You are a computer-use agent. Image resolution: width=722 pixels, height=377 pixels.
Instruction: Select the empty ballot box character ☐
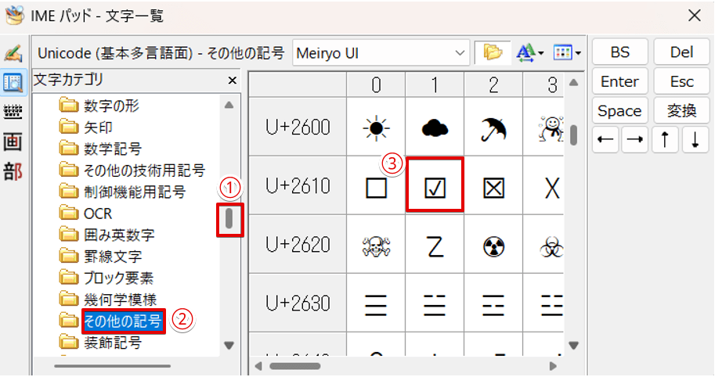pyautogui.click(x=376, y=186)
